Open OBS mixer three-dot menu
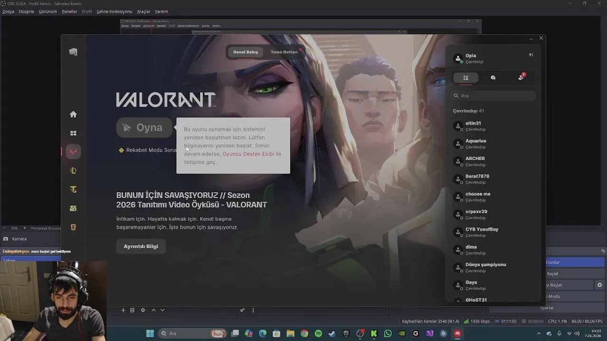This screenshot has height=341, width=607. pos(253,310)
